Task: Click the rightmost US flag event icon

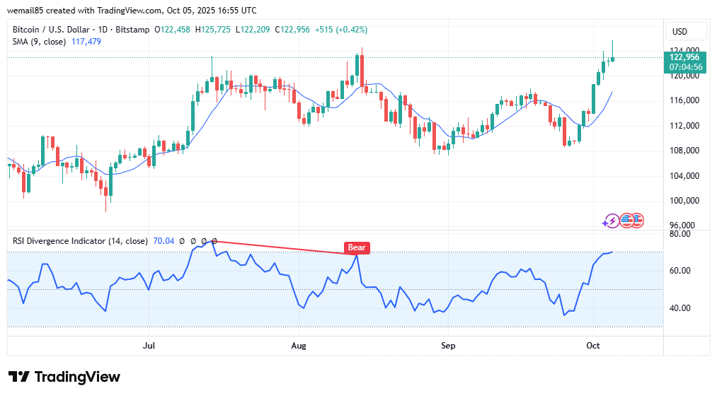Action: [x=636, y=221]
